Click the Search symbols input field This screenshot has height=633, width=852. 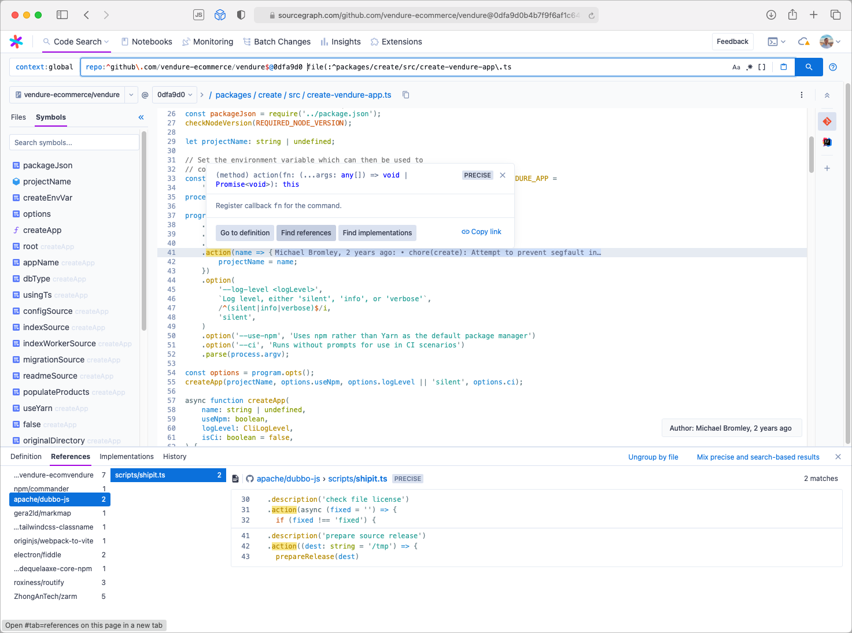coord(74,142)
